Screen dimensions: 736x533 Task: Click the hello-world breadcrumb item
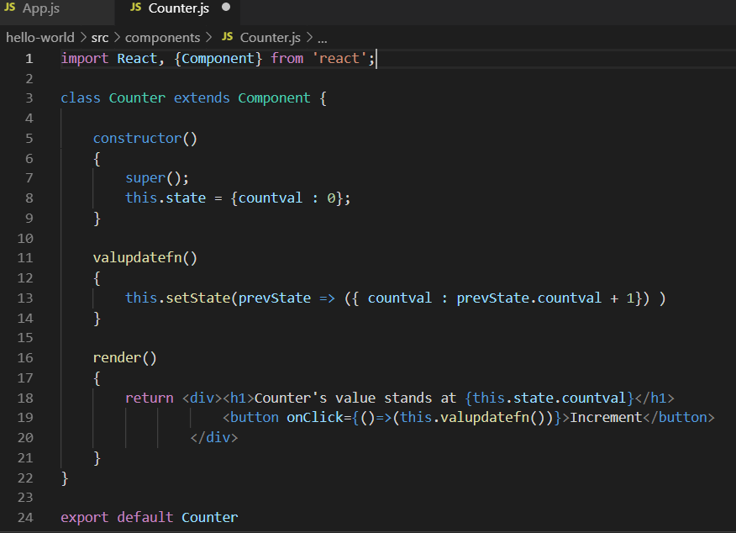(39, 38)
